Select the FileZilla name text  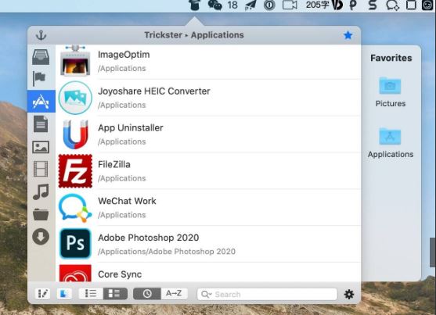(114, 164)
